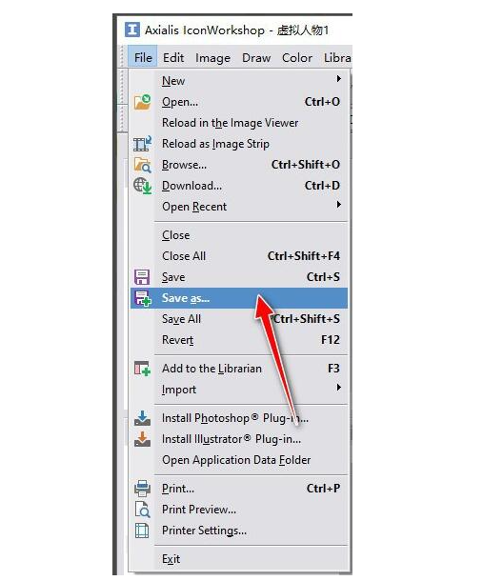Click the Save as icon
The height and width of the screenshot is (581, 483).
tap(143, 298)
